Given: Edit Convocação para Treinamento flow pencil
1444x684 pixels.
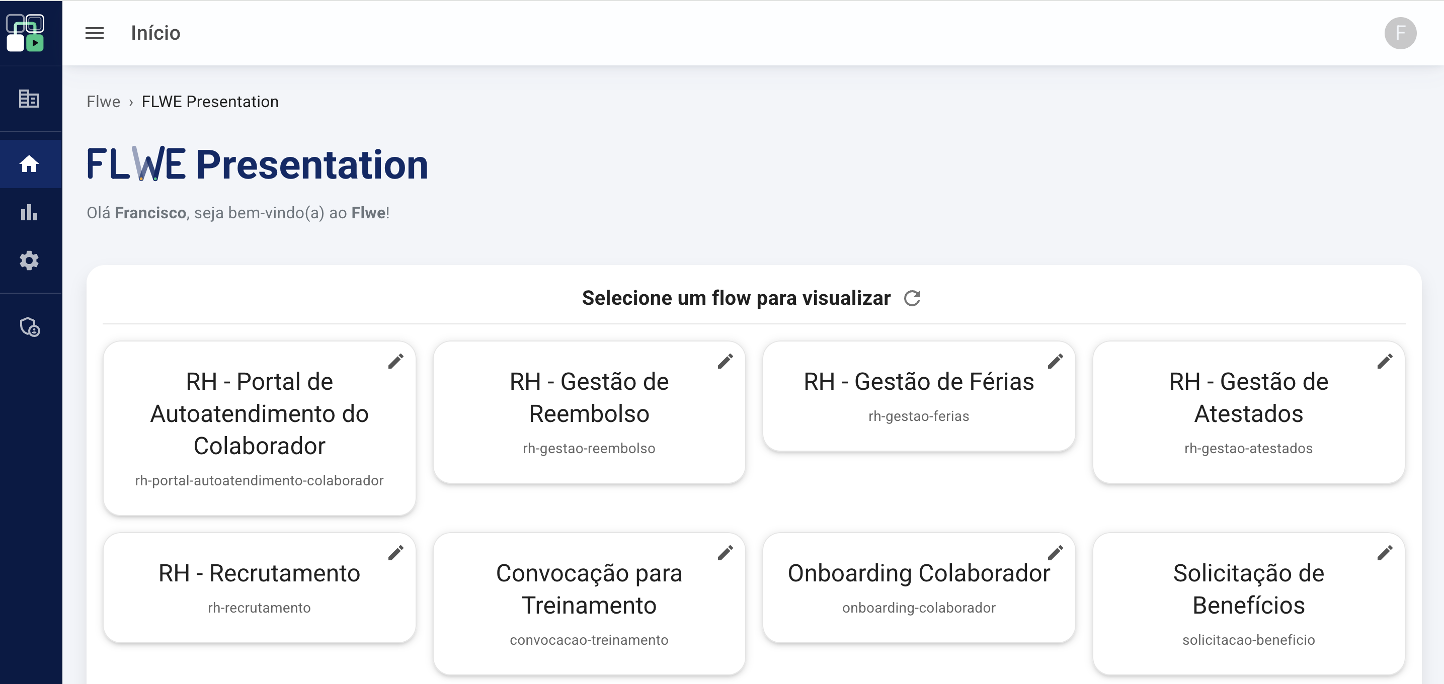Looking at the screenshot, I should pos(726,553).
